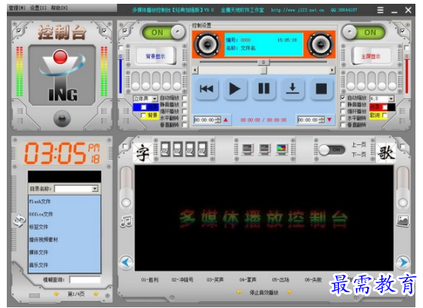
Task: Click the picture icon beside the preview
Action: pos(403,220)
